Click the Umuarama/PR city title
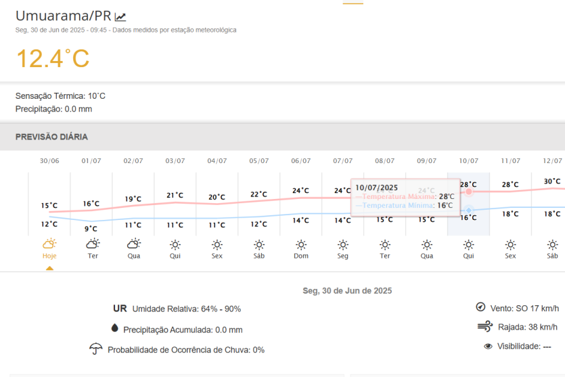This screenshot has height=377, width=565. coord(63,16)
